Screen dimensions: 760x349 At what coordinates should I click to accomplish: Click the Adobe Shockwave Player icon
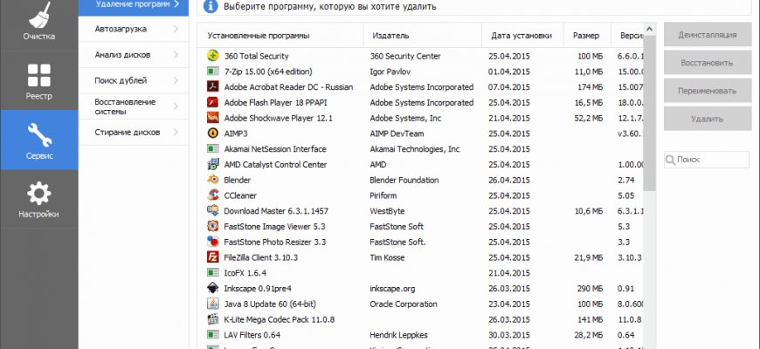coord(212,118)
